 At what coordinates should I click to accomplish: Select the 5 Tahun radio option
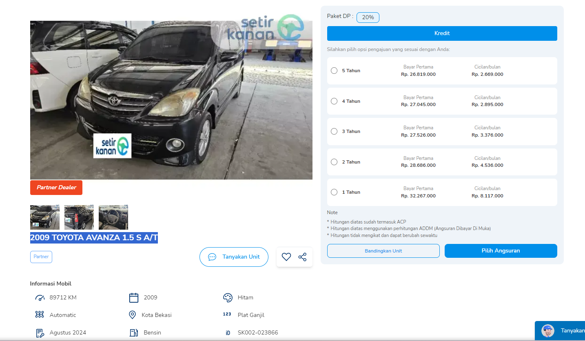(334, 71)
